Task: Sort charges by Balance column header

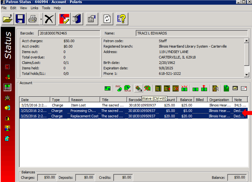Action: (186, 100)
